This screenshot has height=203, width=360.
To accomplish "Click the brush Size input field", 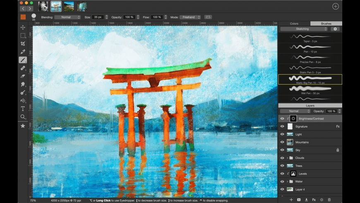I will [x=98, y=17].
